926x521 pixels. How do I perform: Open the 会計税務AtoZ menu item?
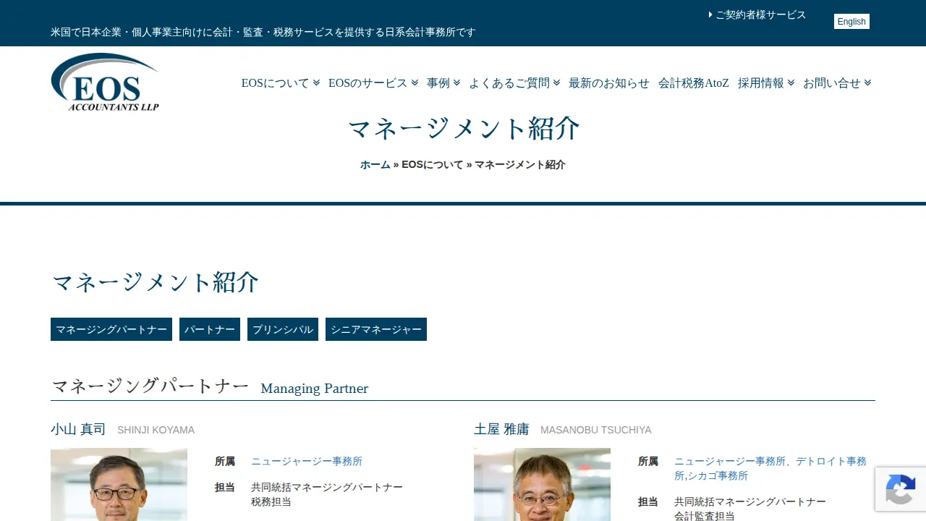pos(694,82)
